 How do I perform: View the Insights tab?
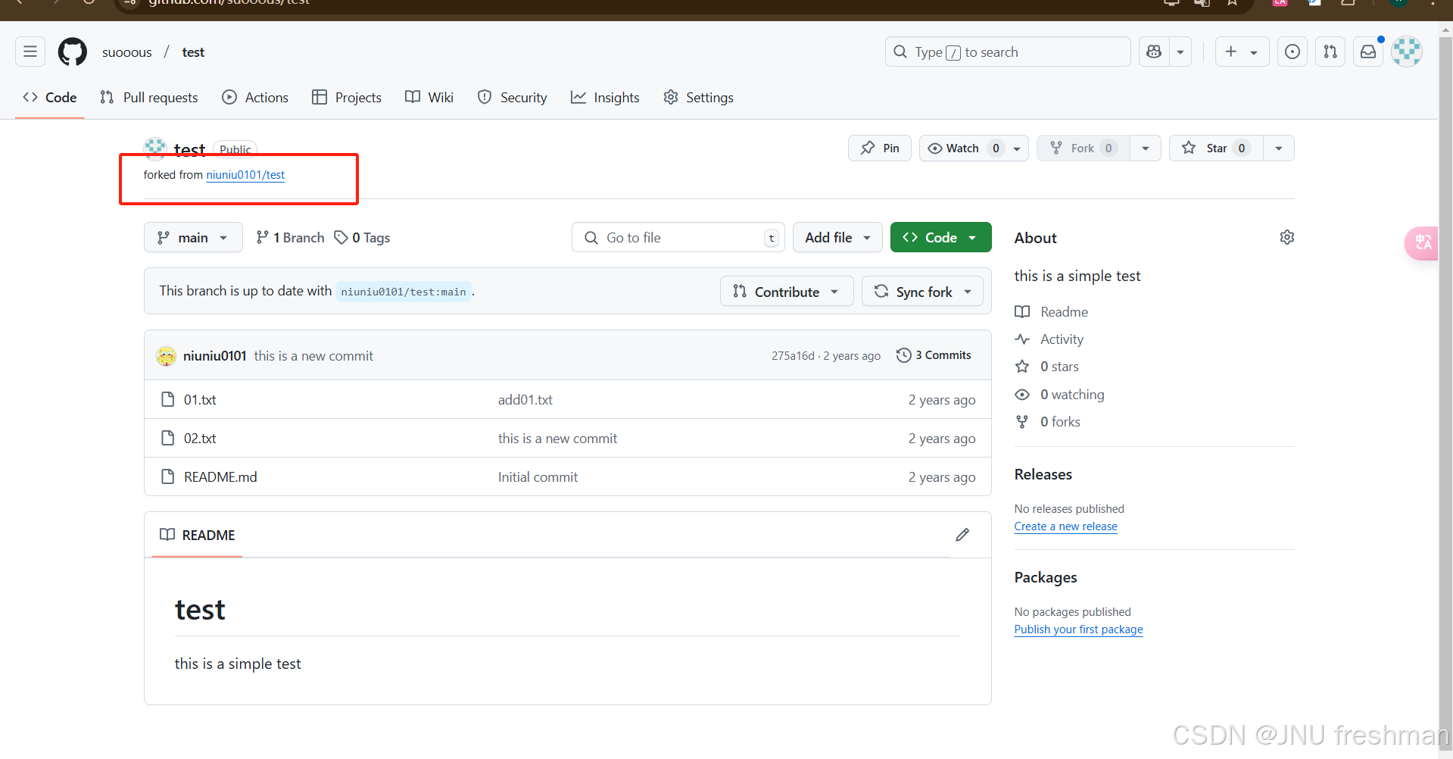coord(605,97)
